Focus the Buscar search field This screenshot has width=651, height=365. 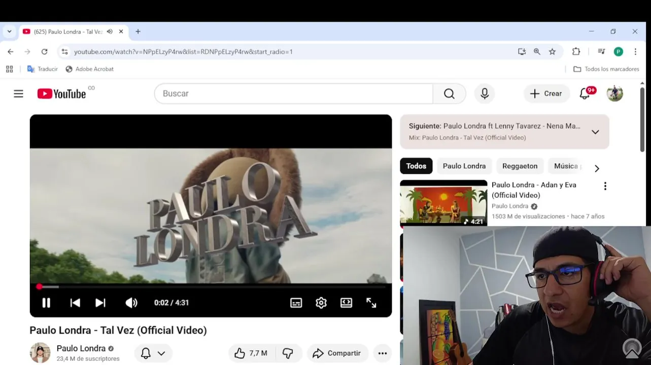point(294,94)
